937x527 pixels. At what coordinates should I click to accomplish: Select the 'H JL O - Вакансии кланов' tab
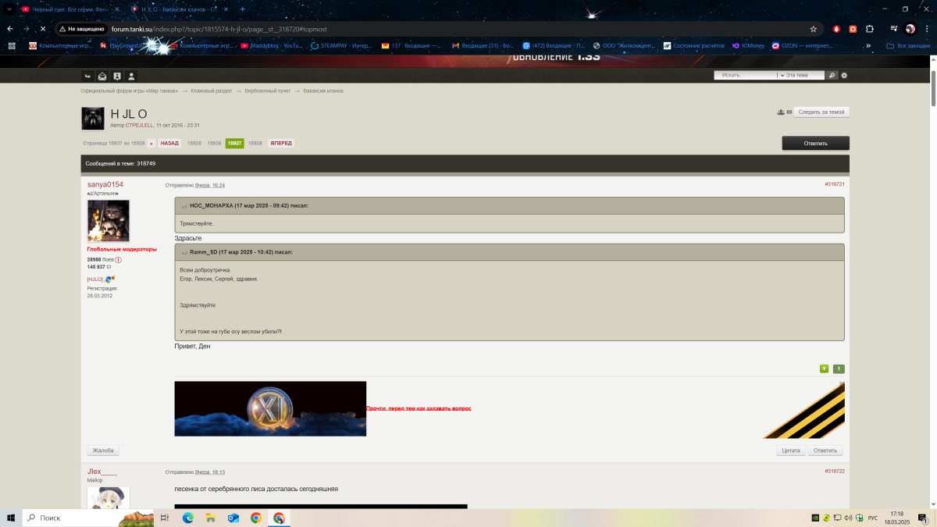pyautogui.click(x=178, y=9)
